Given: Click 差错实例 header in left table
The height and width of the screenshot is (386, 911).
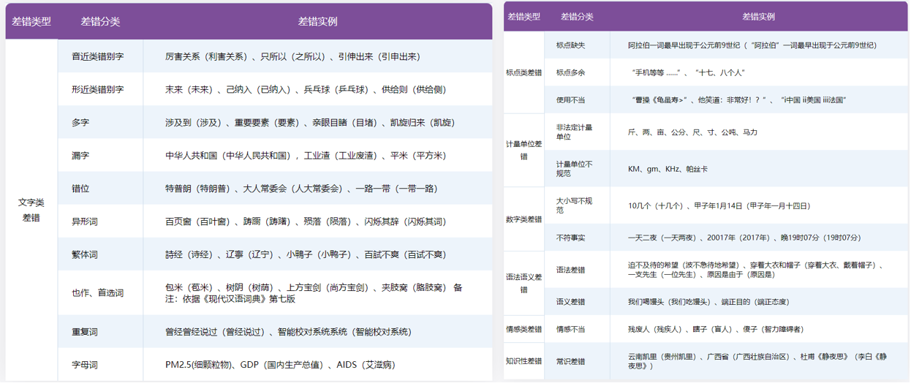Looking at the screenshot, I should coord(317,21).
